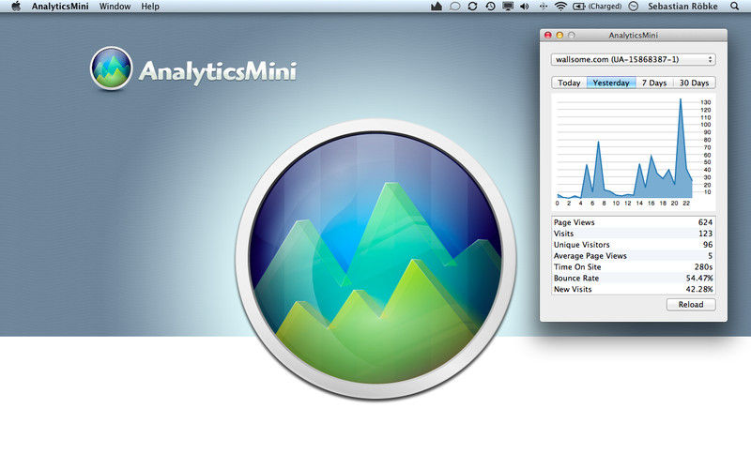Click the Unique Visitors value 96

708,245
